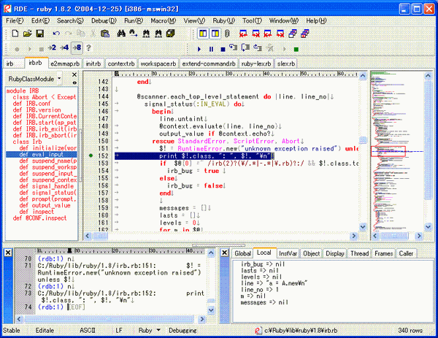Image resolution: width=438 pixels, height=338 pixels.
Task: Switch to the ruby-lex.rb tab
Action: 256,64
